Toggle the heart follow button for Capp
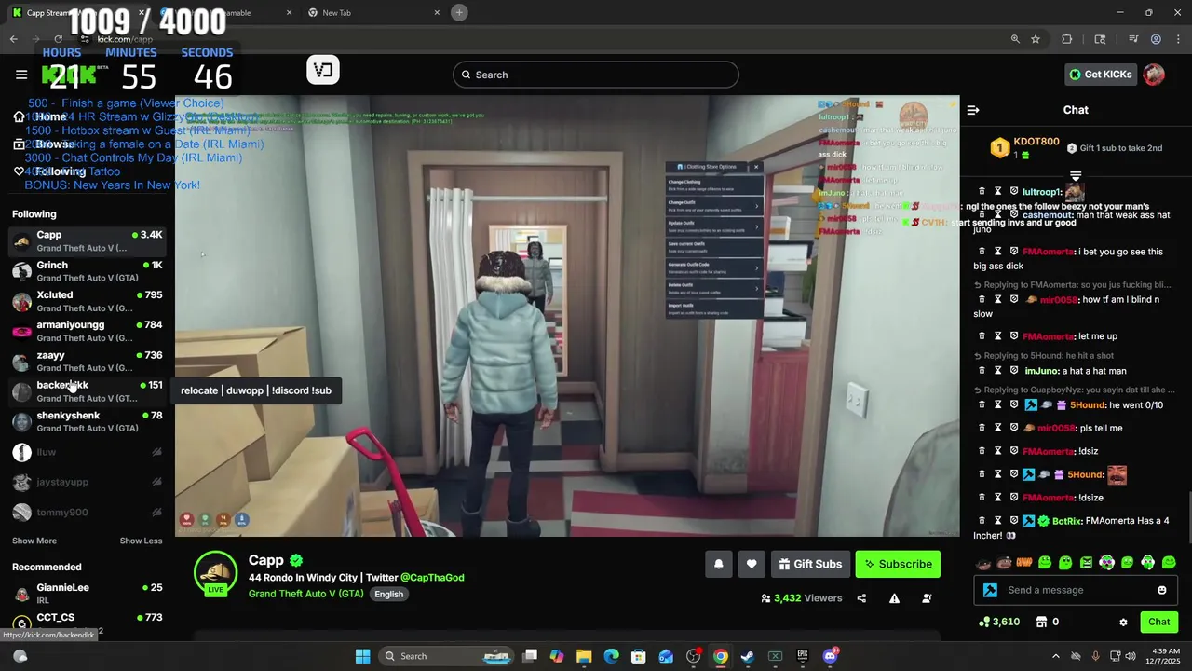The width and height of the screenshot is (1192, 671). (752, 564)
